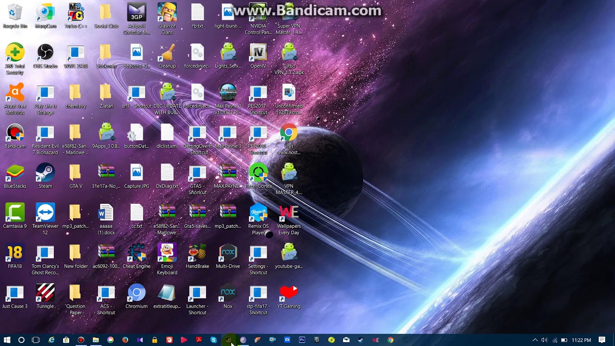This screenshot has height=346, width=615.
Task: Launch Steam from the desktop
Action: tap(45, 176)
